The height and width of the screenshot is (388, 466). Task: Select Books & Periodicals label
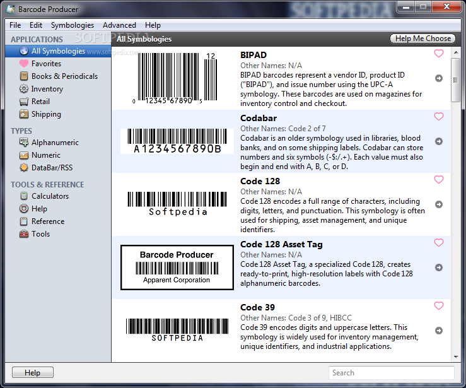(x=64, y=76)
